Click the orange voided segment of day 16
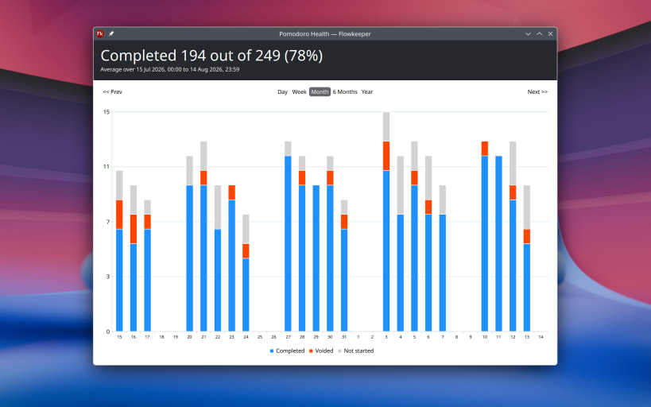This screenshot has height=407, width=651. [x=134, y=229]
